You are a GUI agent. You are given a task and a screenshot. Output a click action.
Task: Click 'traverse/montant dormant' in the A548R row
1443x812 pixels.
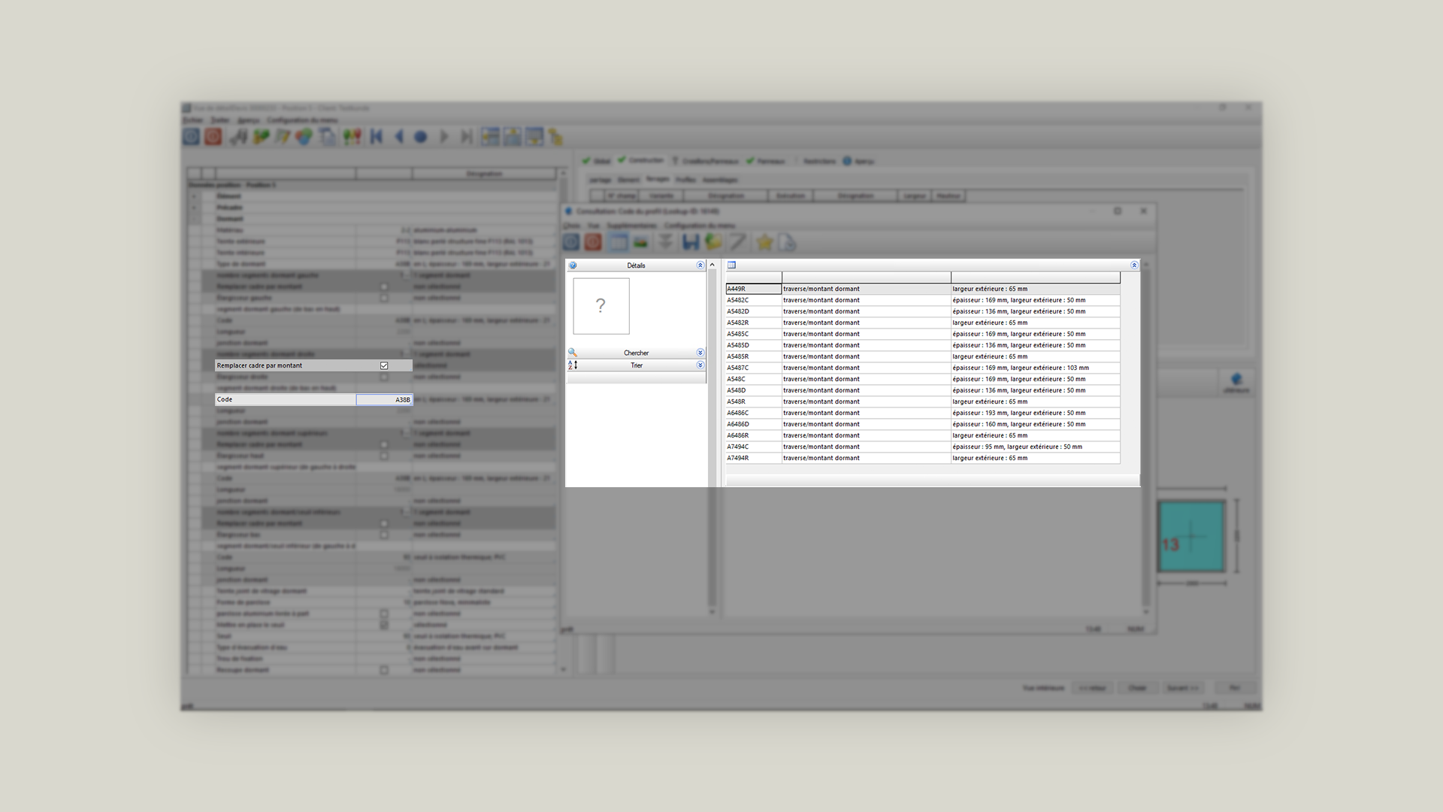tap(821, 401)
